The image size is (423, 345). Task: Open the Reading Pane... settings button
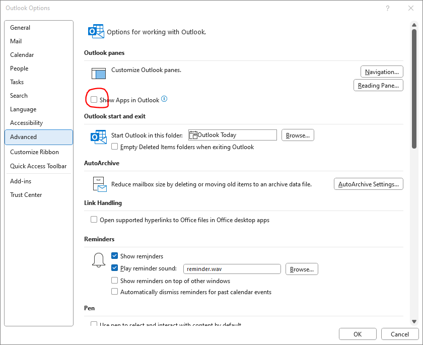coord(378,86)
